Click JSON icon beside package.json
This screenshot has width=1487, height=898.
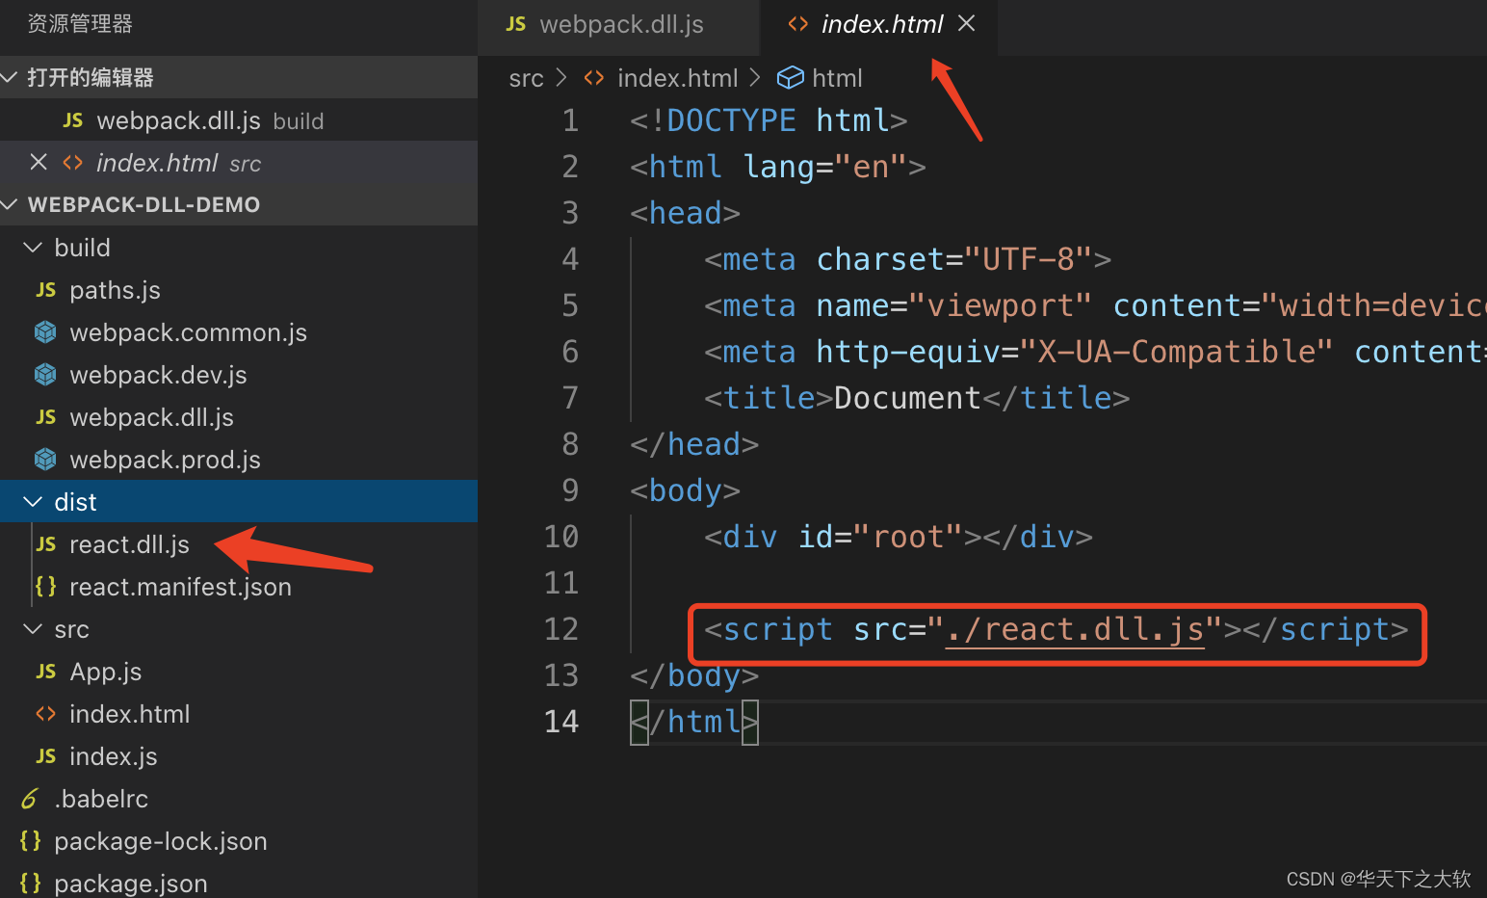tap(30, 882)
